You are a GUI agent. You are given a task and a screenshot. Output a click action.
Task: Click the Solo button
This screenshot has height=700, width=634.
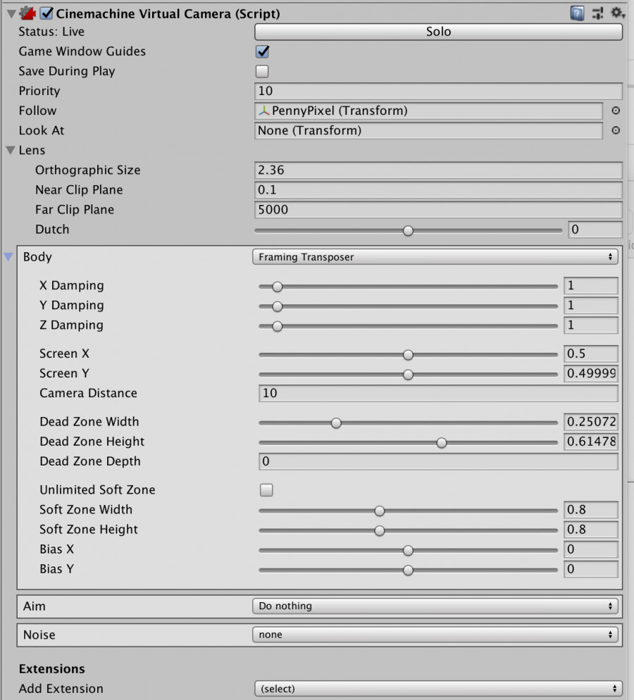(438, 31)
